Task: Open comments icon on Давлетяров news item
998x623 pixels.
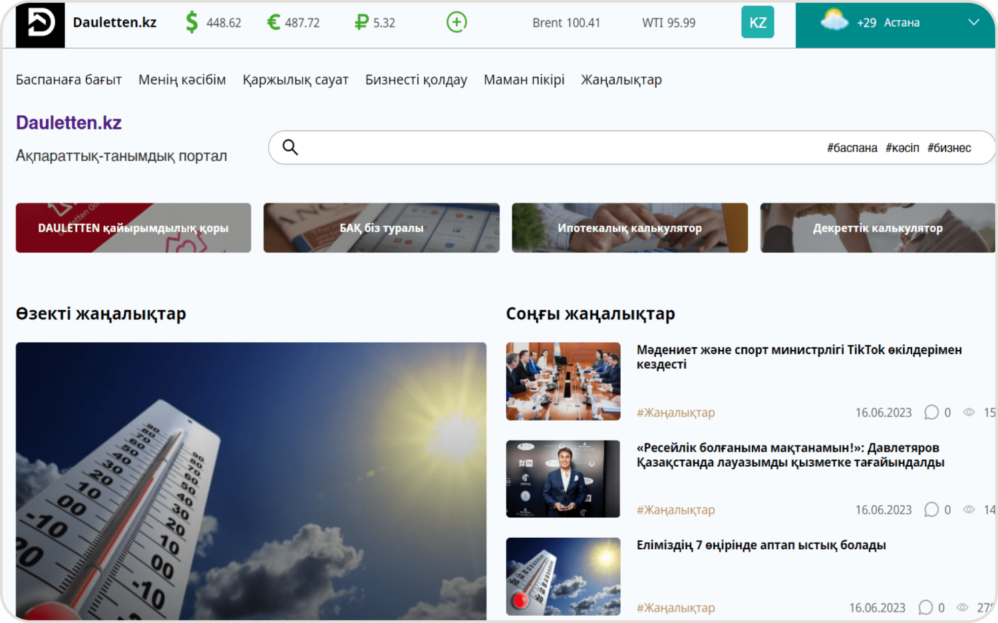Action: [931, 510]
